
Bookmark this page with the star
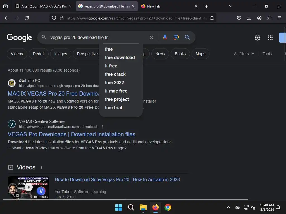[x=212, y=18]
